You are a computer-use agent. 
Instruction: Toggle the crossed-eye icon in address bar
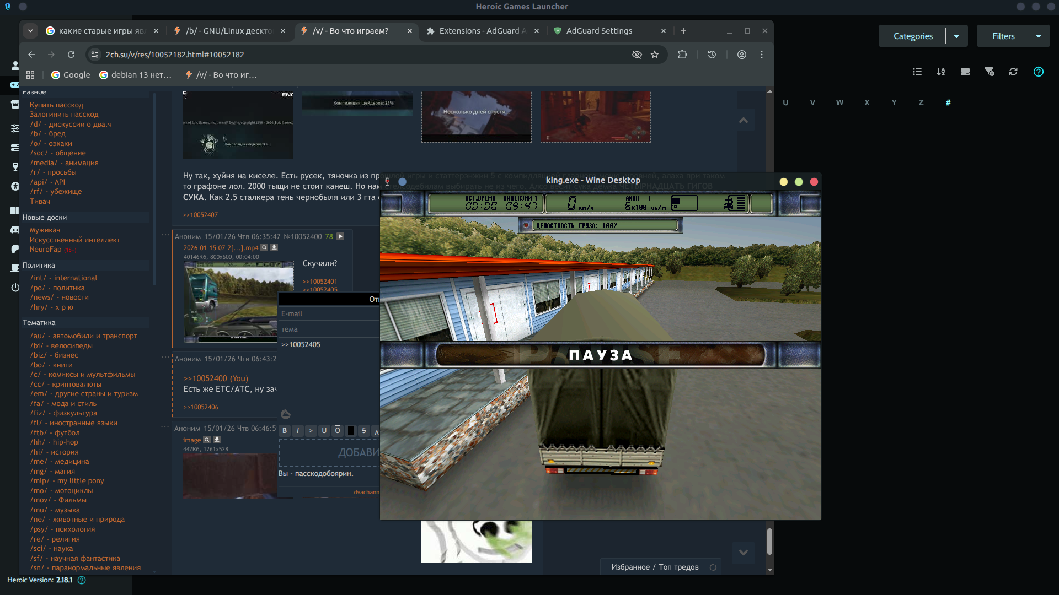637,55
